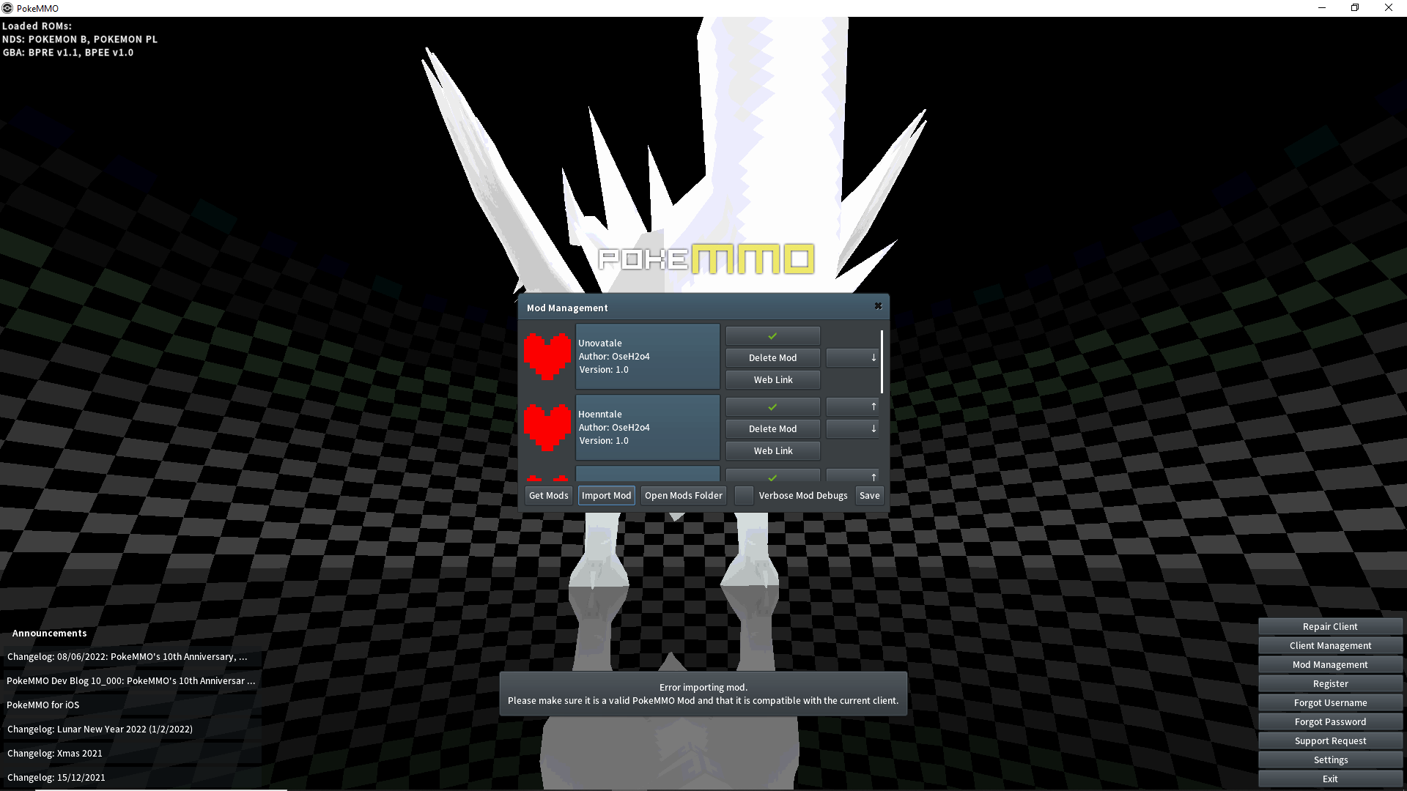Viewport: 1407px width, 791px height.
Task: Toggle the enabled checkmark for Unovatale
Action: pyautogui.click(x=773, y=335)
